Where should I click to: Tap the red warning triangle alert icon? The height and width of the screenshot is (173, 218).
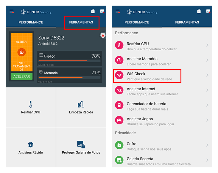[x=103, y=35]
